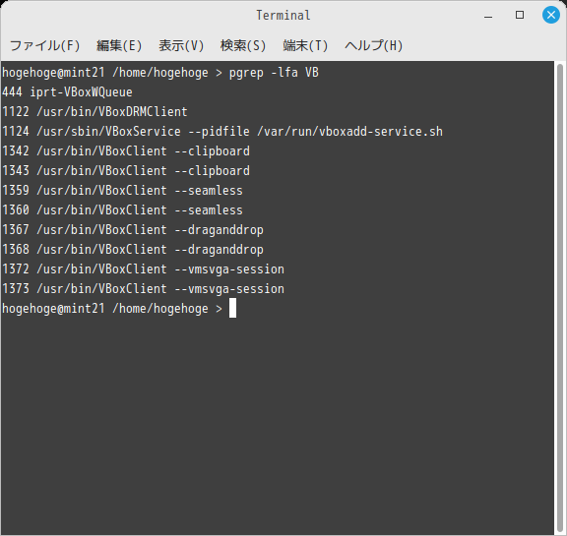Maximize the Terminal window

tap(520, 15)
